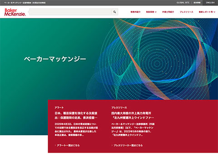Screen dimensions: 218x164
Task: Click the alert summary starting 2026年4月3日
Action: click(76, 129)
